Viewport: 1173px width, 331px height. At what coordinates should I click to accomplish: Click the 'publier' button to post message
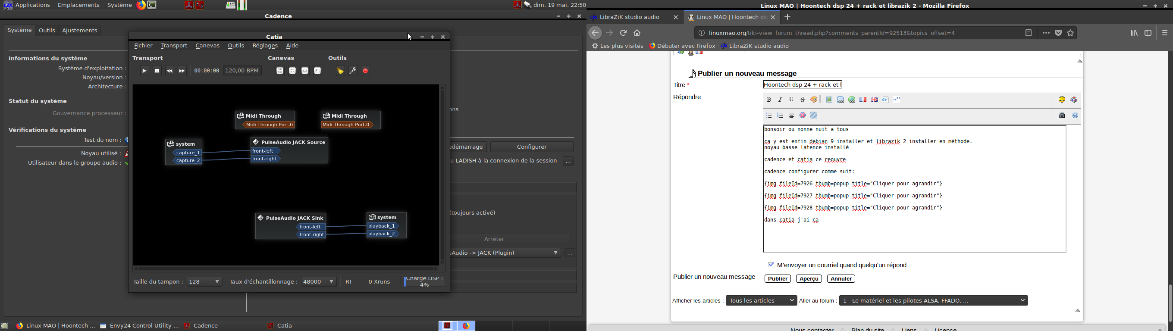point(778,279)
